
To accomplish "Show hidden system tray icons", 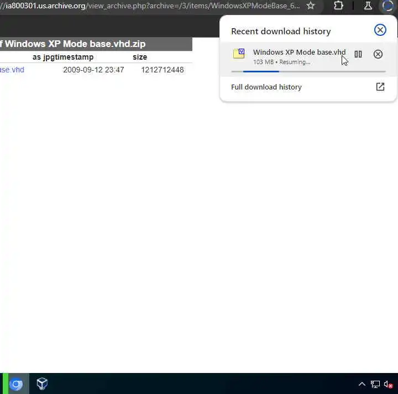I will [362, 384].
